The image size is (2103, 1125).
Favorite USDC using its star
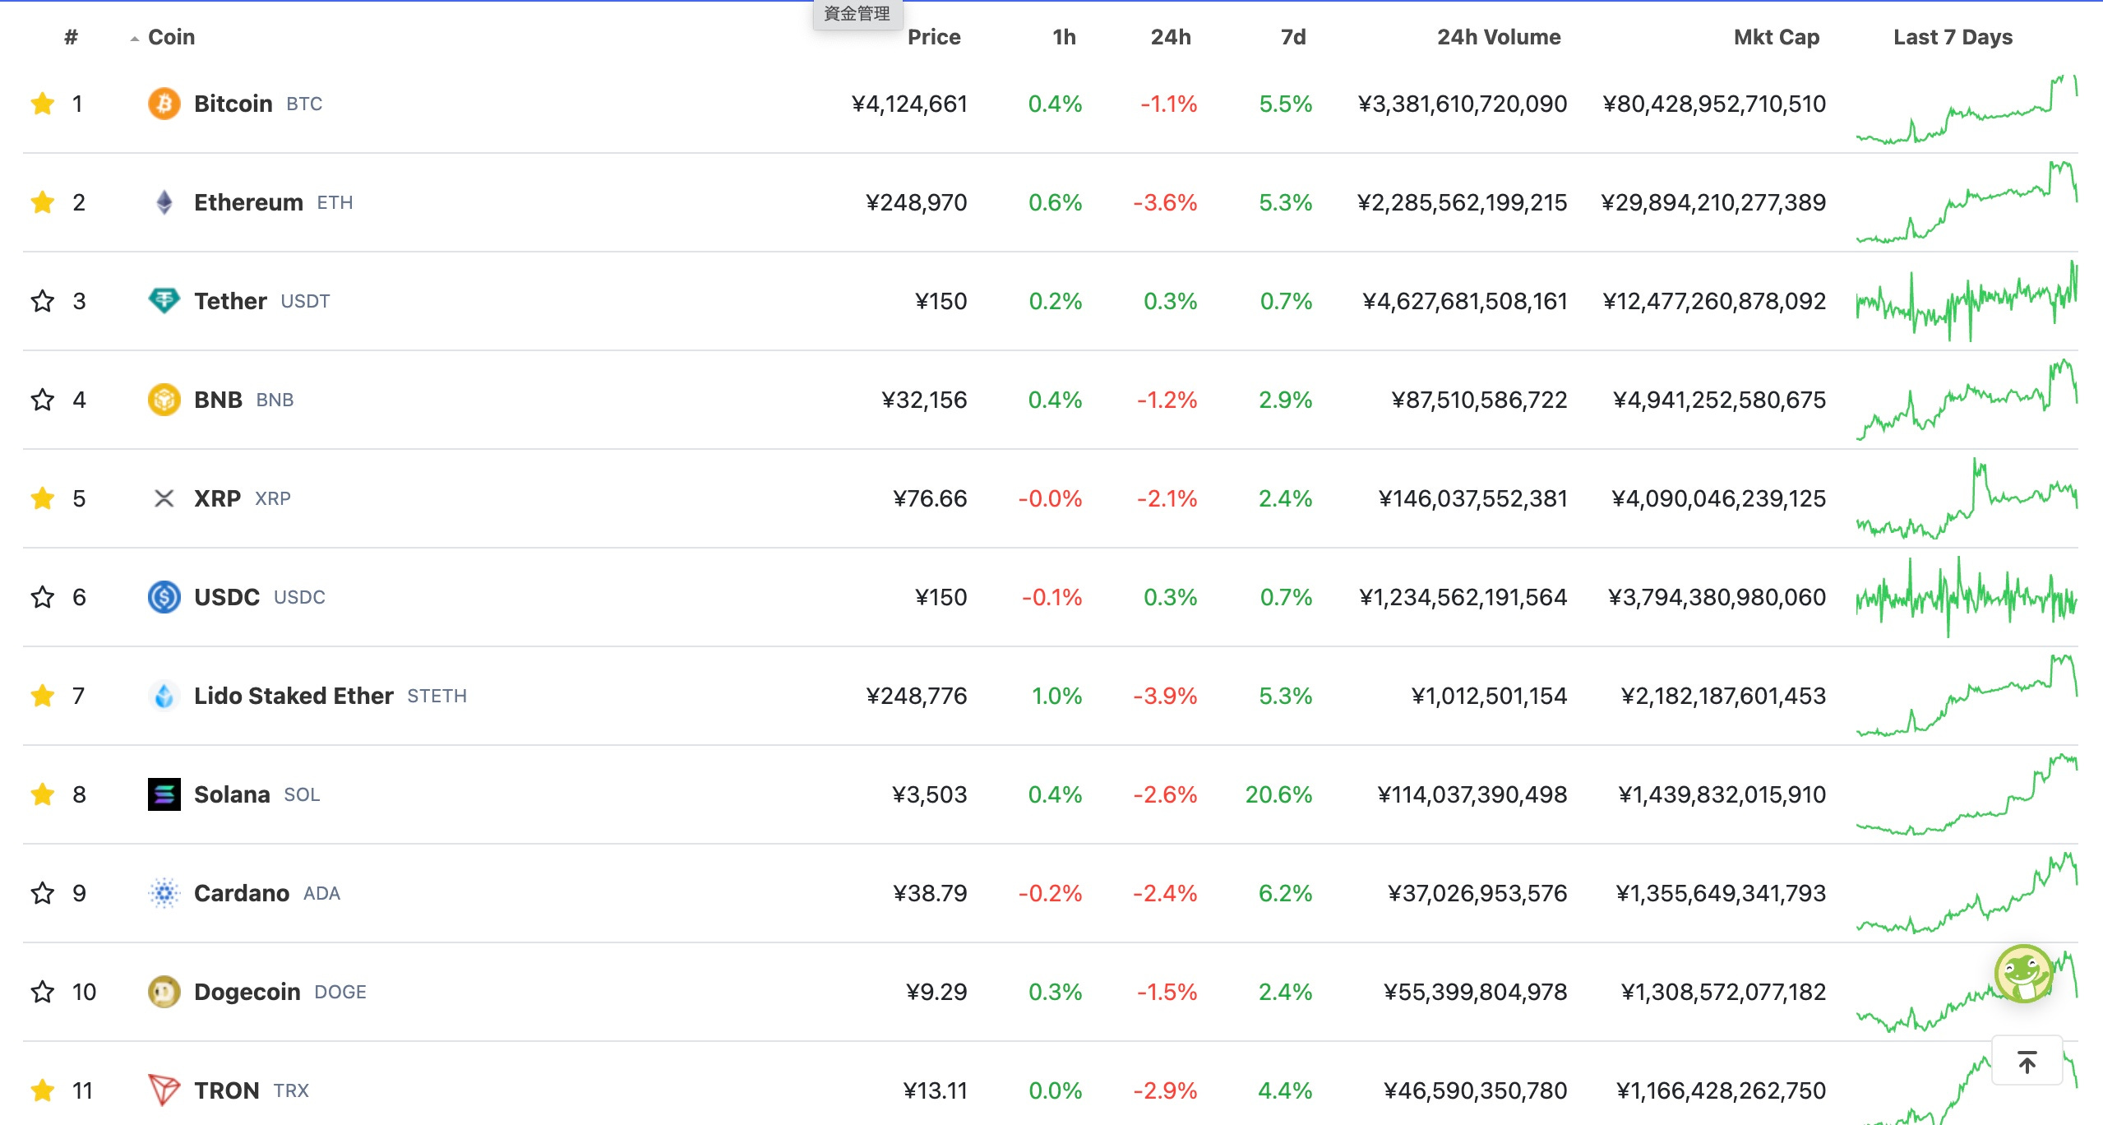point(43,597)
